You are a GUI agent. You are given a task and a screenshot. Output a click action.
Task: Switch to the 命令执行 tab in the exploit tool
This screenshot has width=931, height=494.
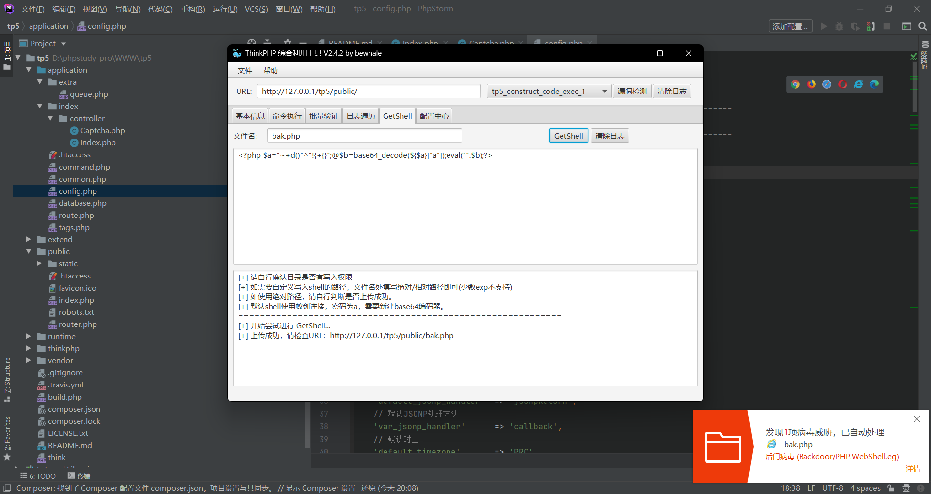tap(286, 116)
